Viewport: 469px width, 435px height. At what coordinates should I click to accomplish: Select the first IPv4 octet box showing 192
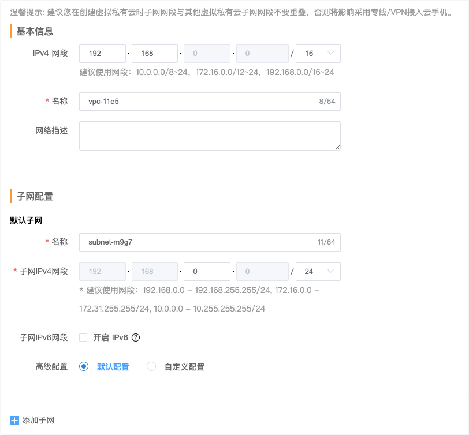[x=102, y=53]
